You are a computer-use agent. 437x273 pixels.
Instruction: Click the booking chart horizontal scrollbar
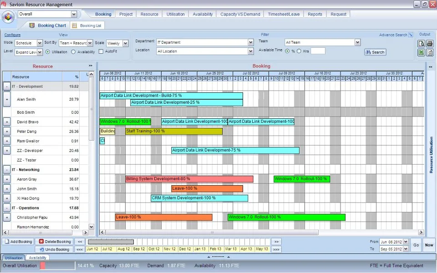[212, 233]
